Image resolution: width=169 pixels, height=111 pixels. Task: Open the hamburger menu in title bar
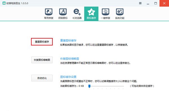click(140, 3)
